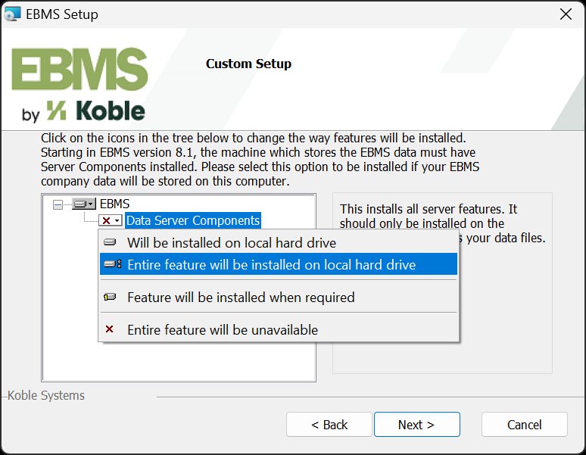Select the EBMS root label in tree
Image resolution: width=586 pixels, height=455 pixels.
pos(115,204)
